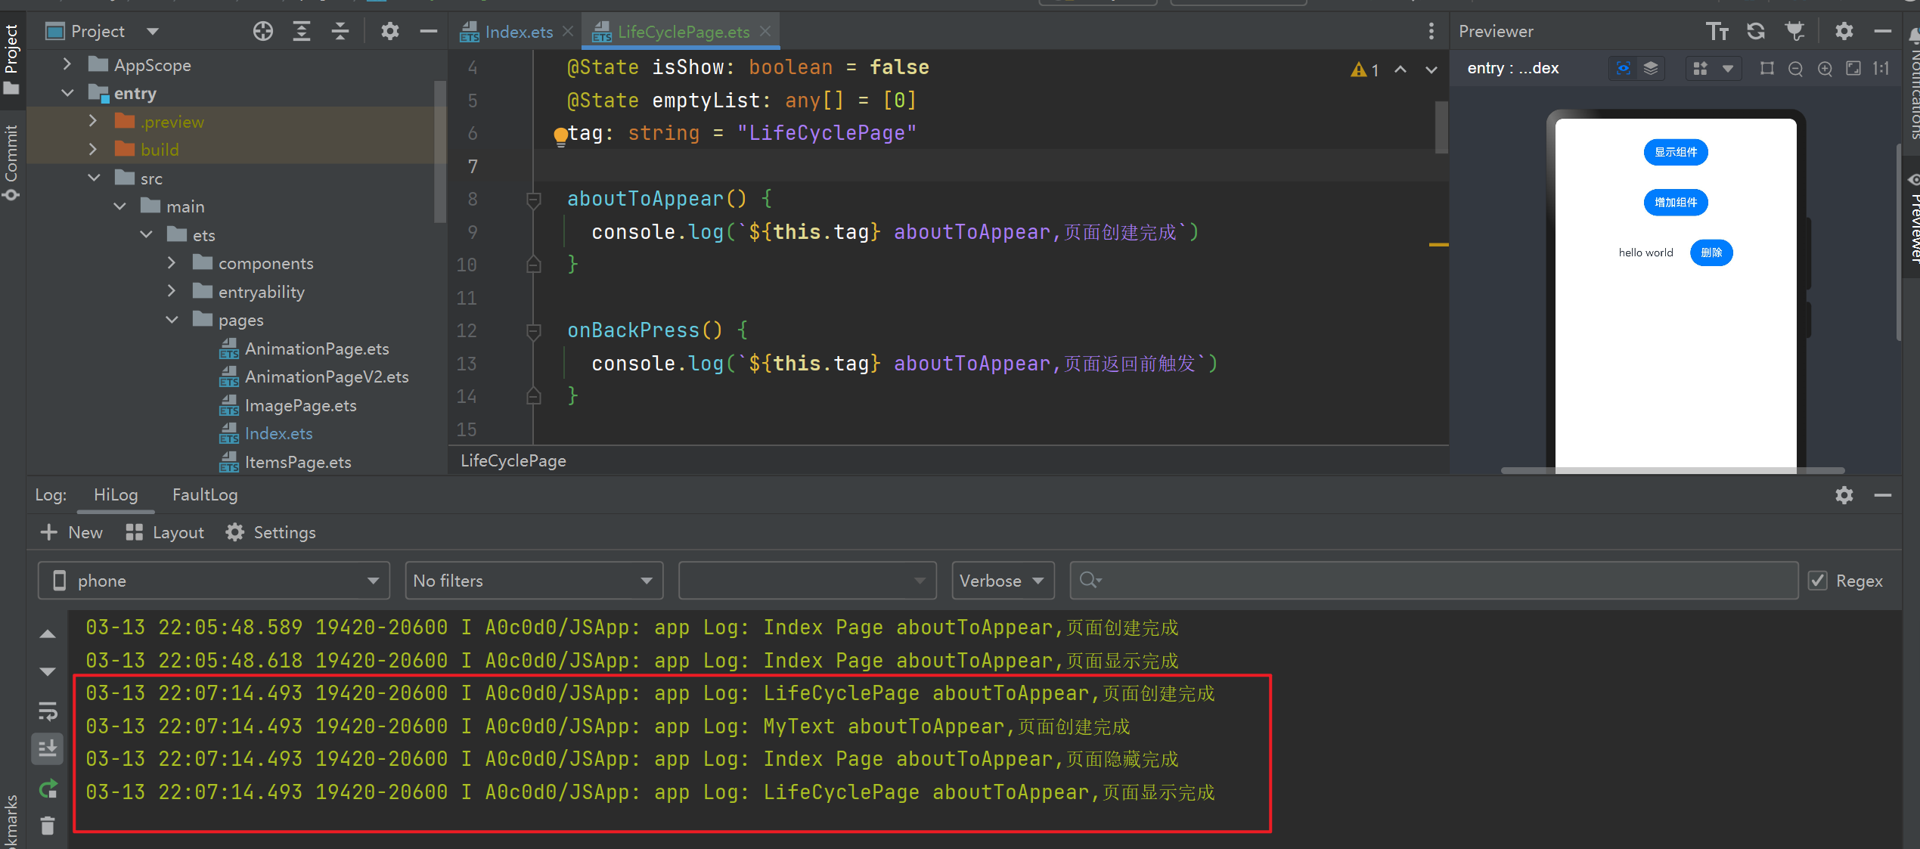Click the expand all tree icon

coord(301,31)
